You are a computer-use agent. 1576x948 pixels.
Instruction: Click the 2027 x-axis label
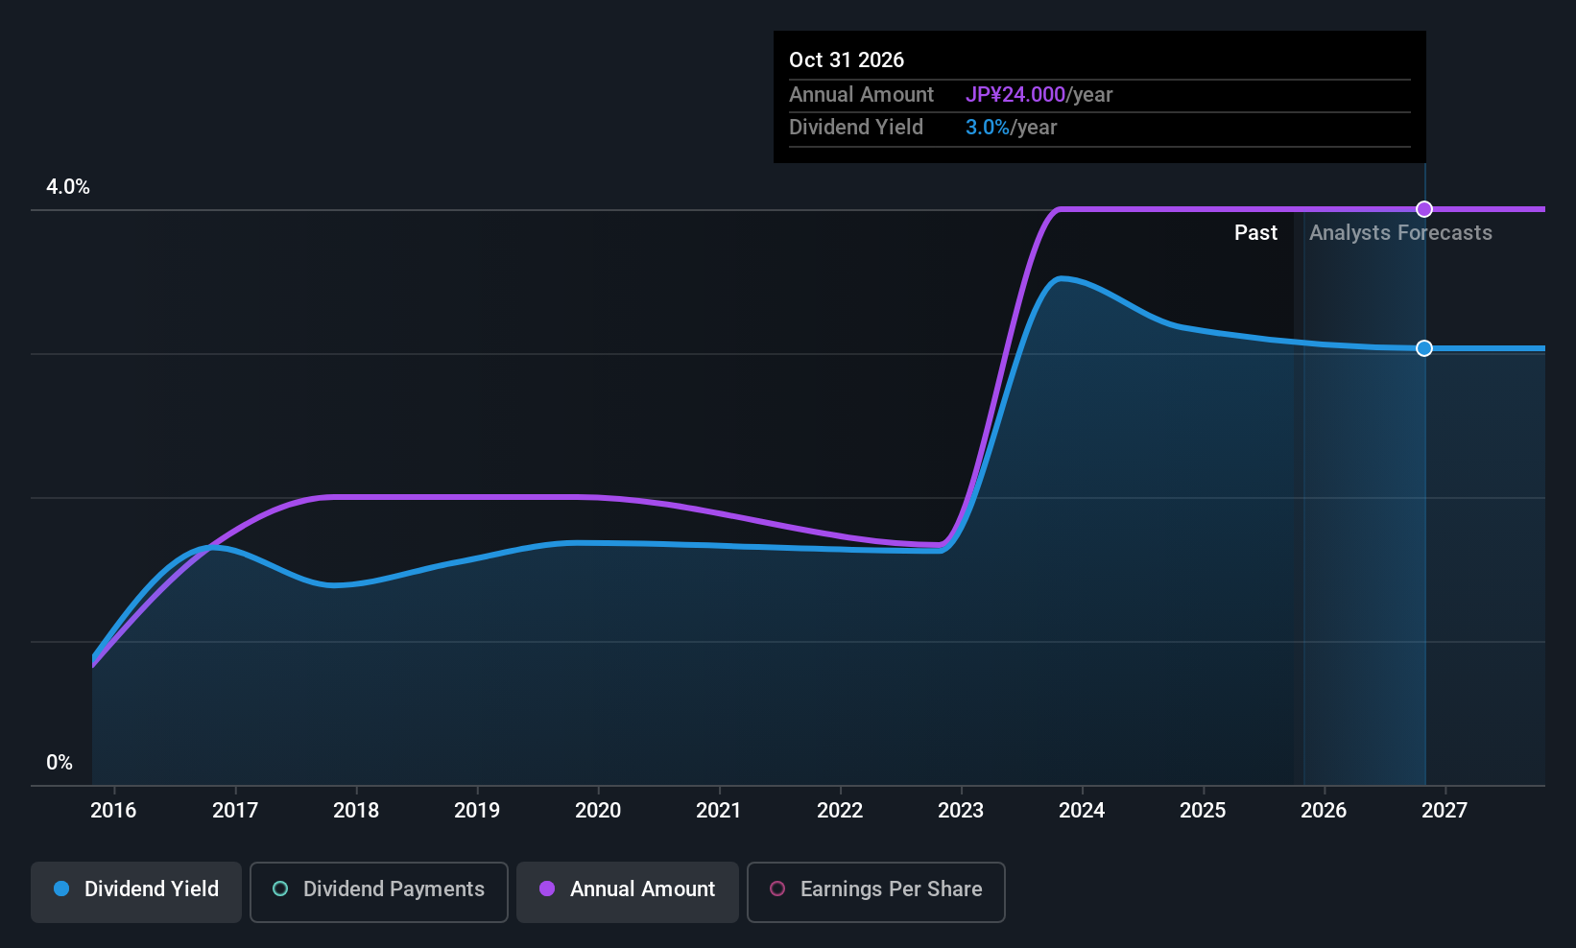click(1445, 811)
